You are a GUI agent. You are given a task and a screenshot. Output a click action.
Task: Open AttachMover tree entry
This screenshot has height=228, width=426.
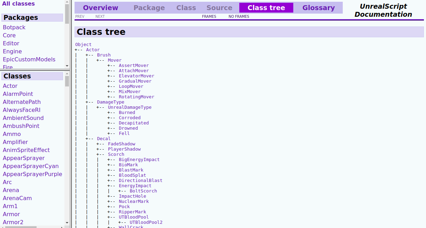coord(134,70)
